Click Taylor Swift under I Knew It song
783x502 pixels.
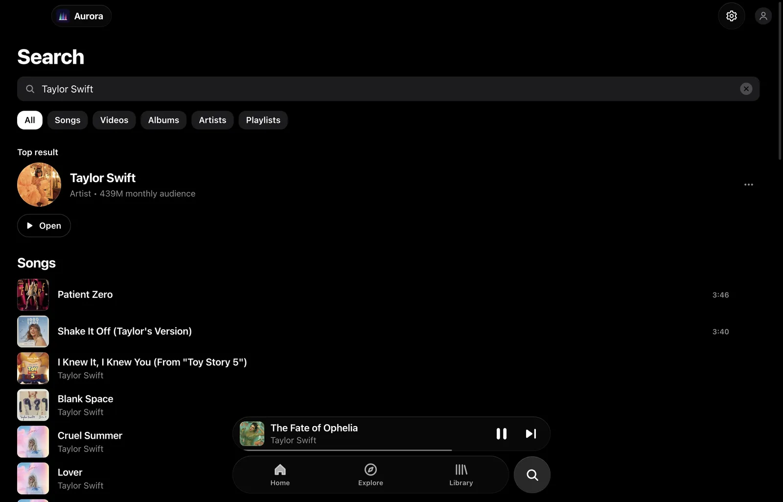[x=81, y=376]
